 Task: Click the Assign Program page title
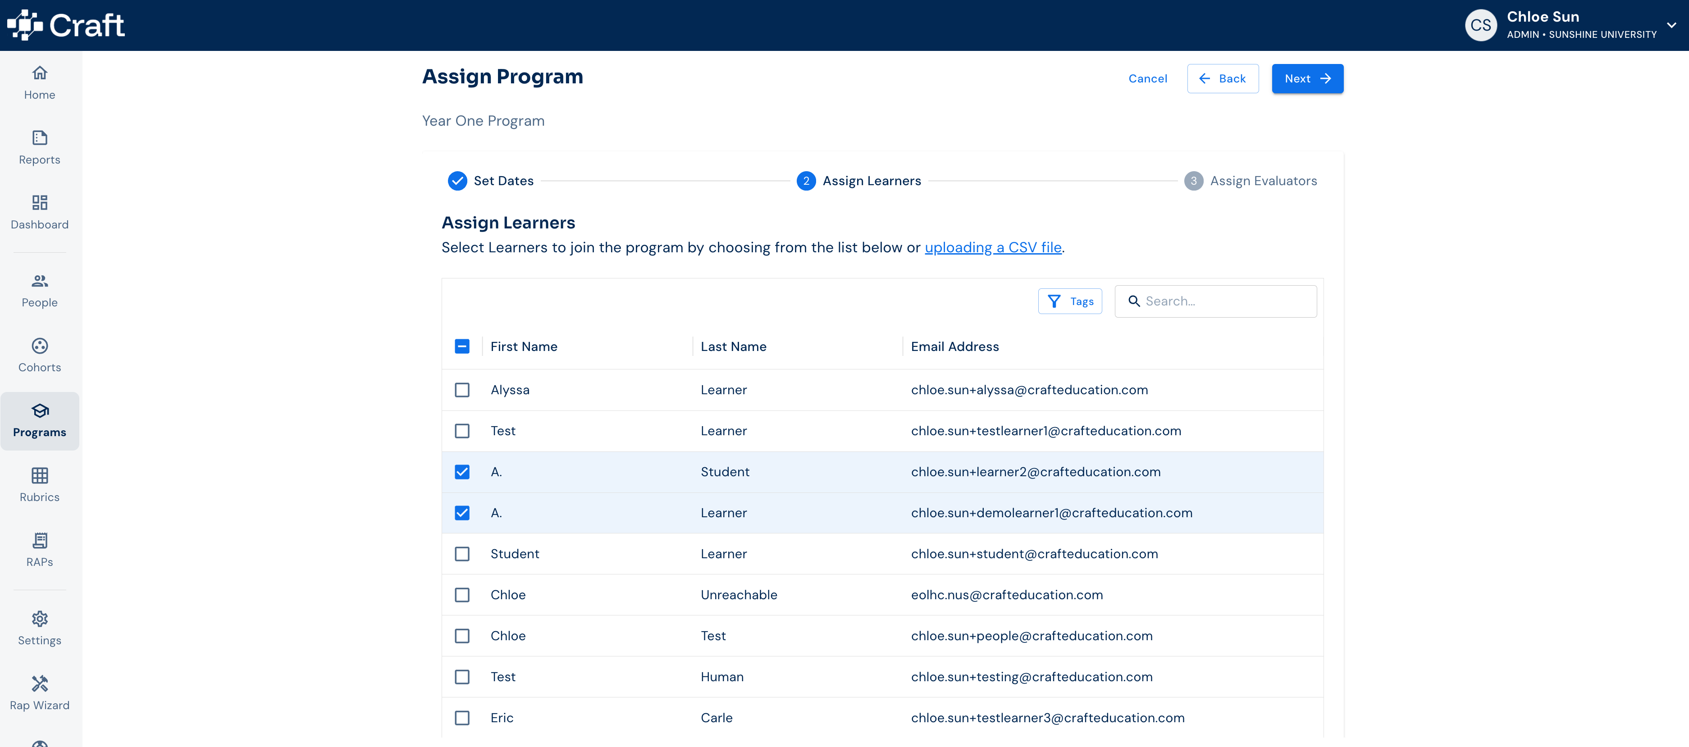tap(502, 77)
